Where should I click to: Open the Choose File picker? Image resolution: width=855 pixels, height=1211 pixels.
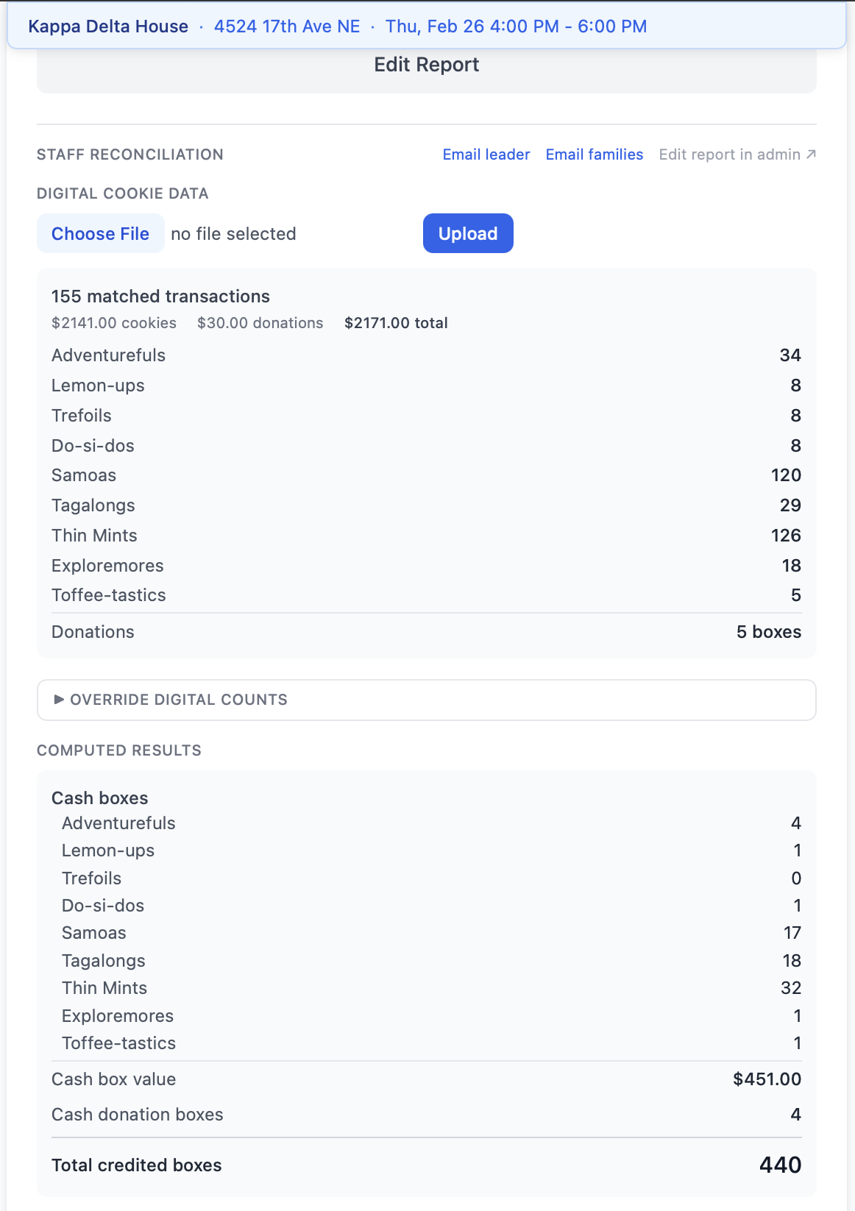[x=100, y=234]
